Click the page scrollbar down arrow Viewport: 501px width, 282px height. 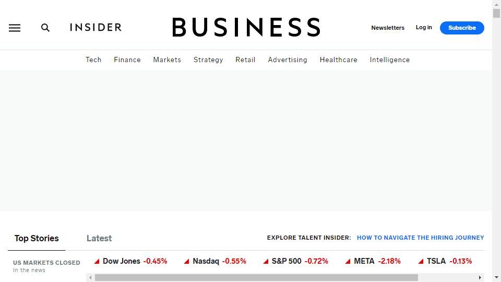point(496,277)
